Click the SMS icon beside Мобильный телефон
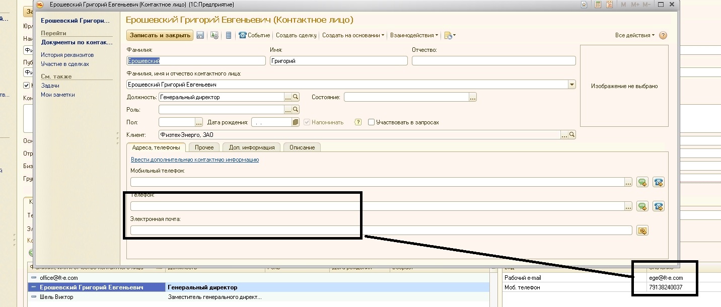 tap(642, 182)
